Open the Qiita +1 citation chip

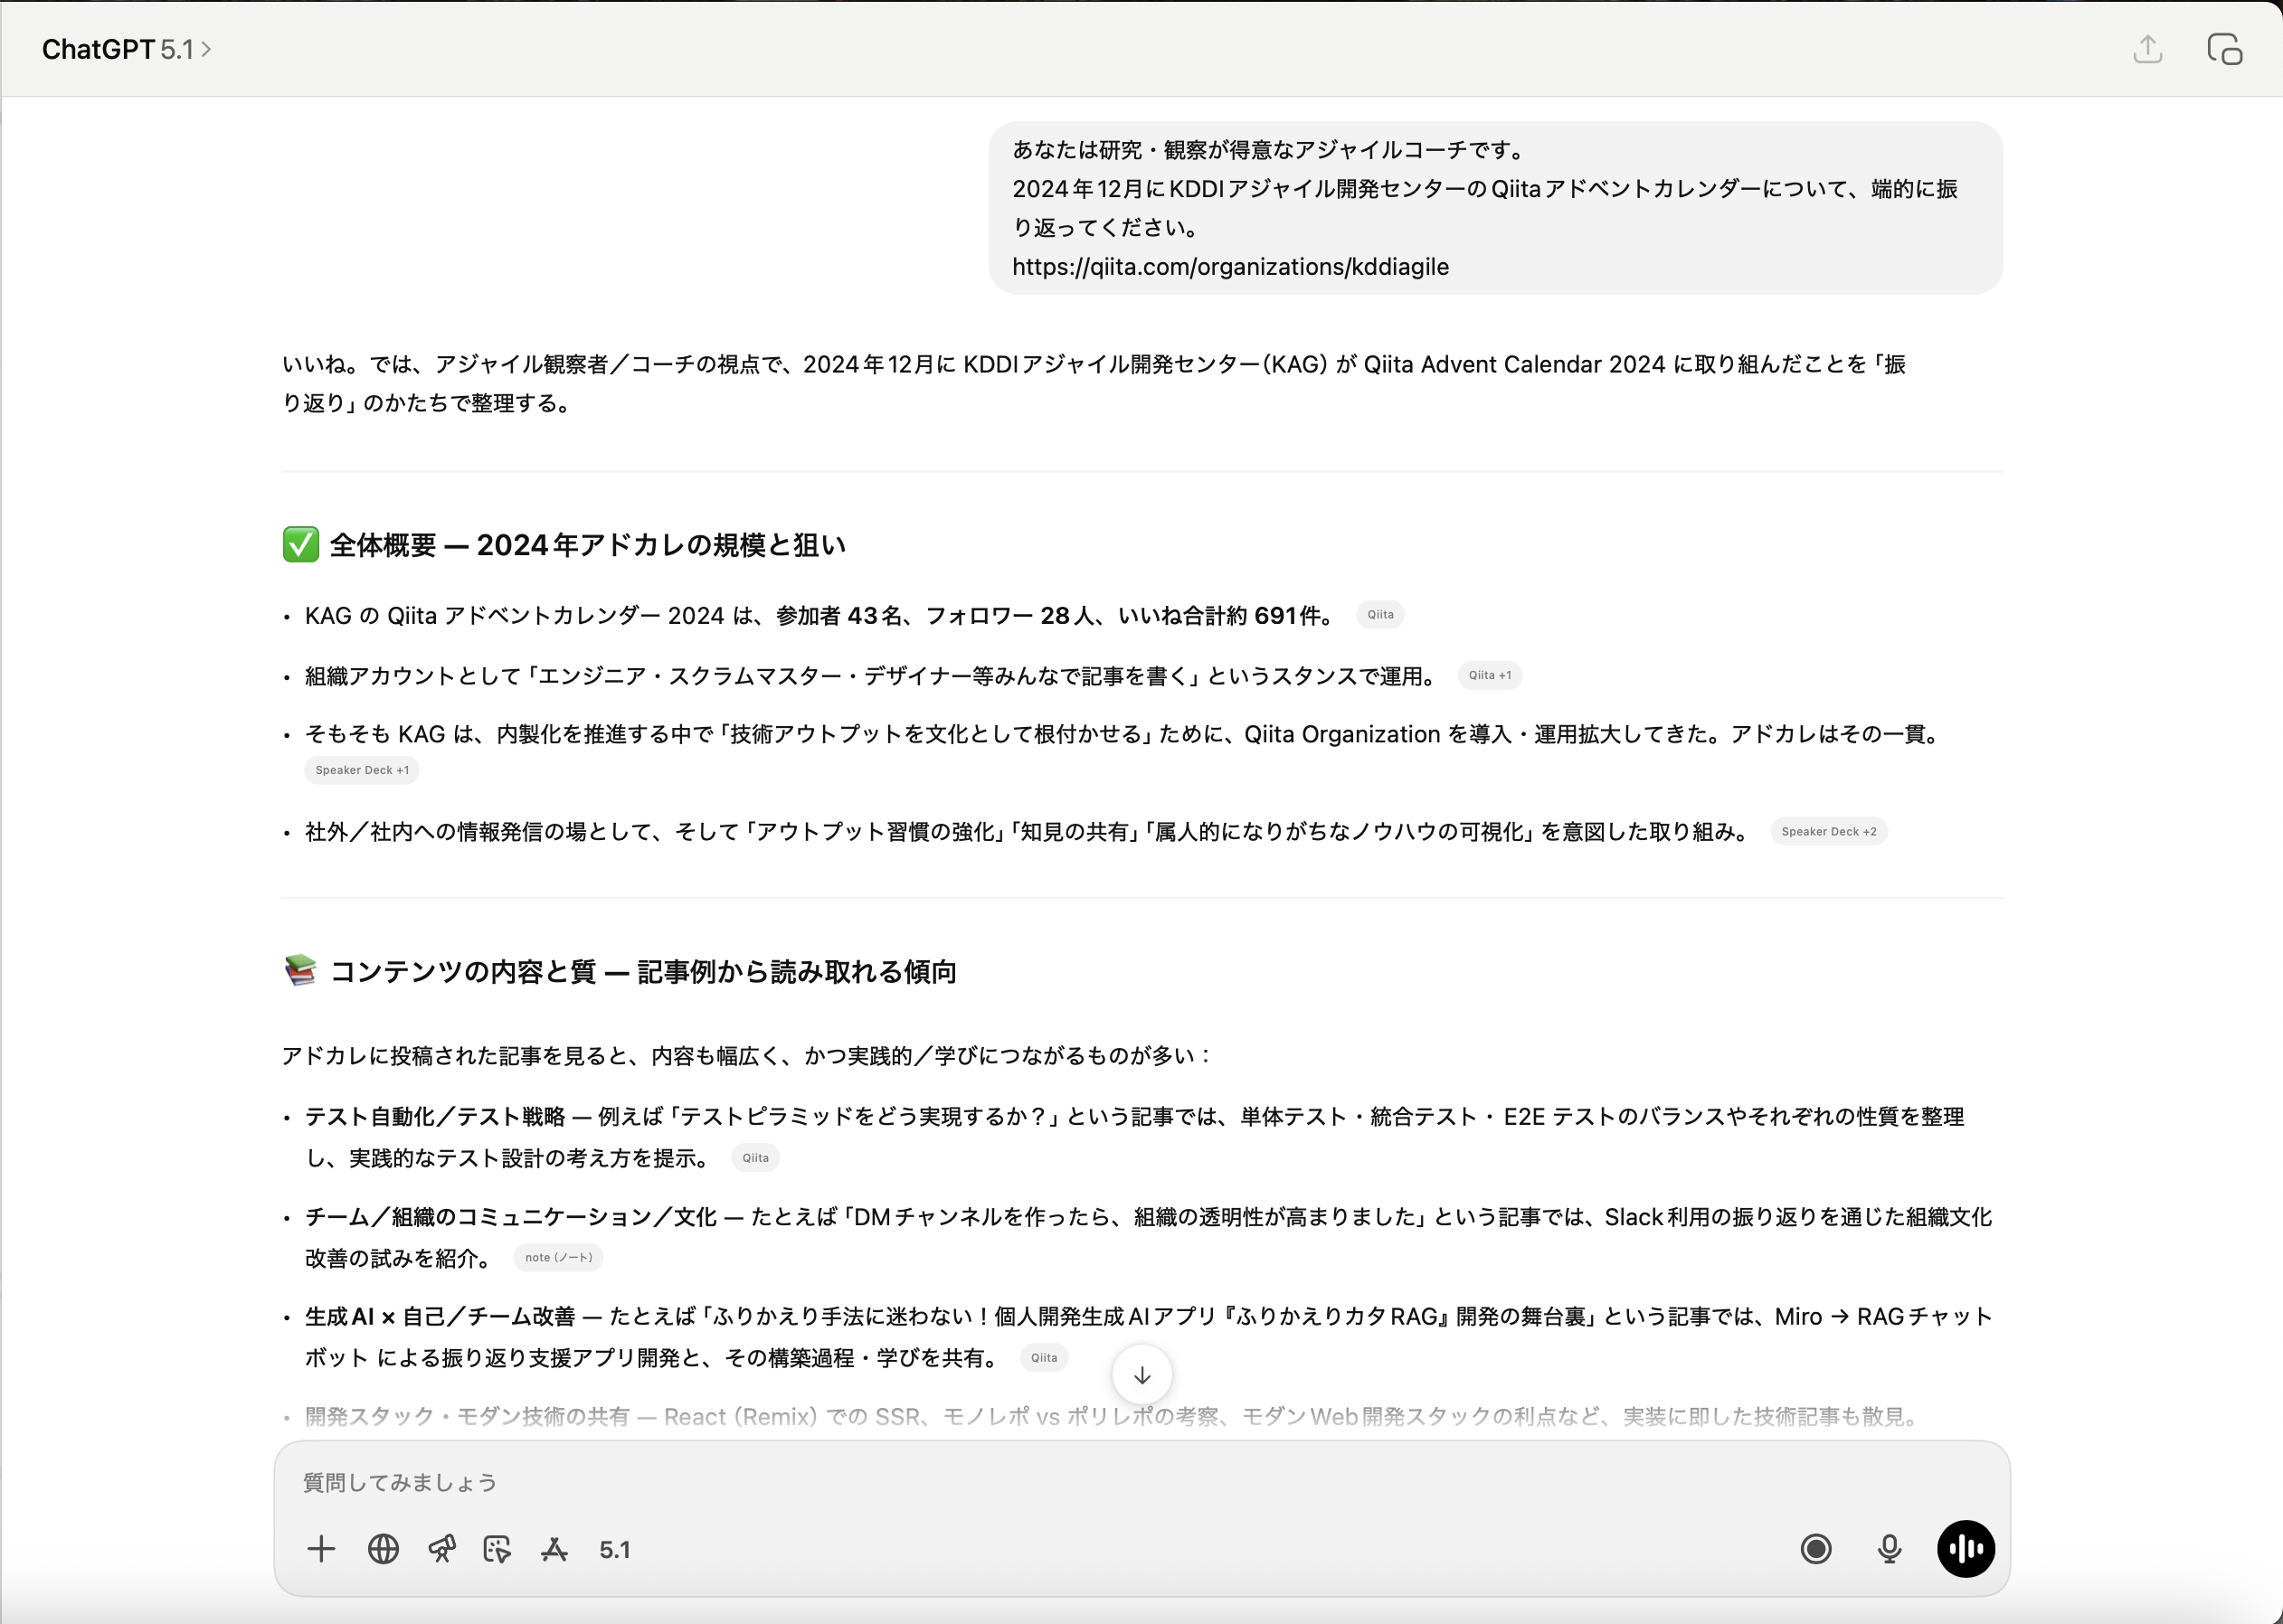(1489, 675)
